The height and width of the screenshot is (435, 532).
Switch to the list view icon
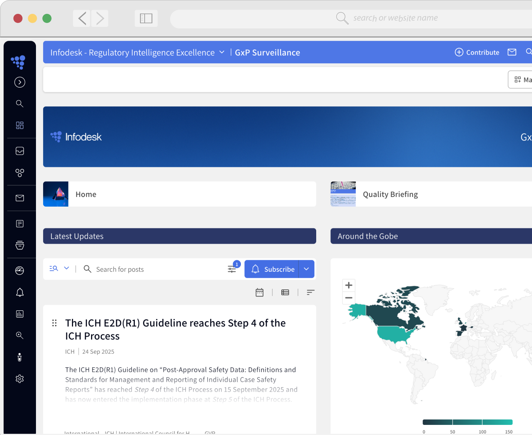[285, 292]
